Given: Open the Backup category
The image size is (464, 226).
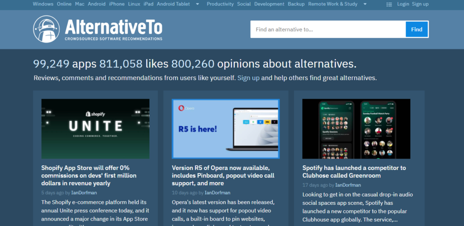Looking at the screenshot, I should click(296, 4).
